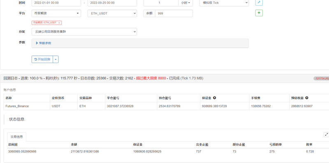
Task: Select the 交易信息 tab
Action: pyautogui.click(x=17, y=137)
